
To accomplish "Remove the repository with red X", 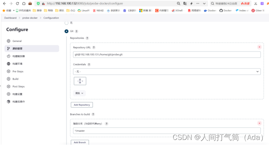I will point(259,47).
